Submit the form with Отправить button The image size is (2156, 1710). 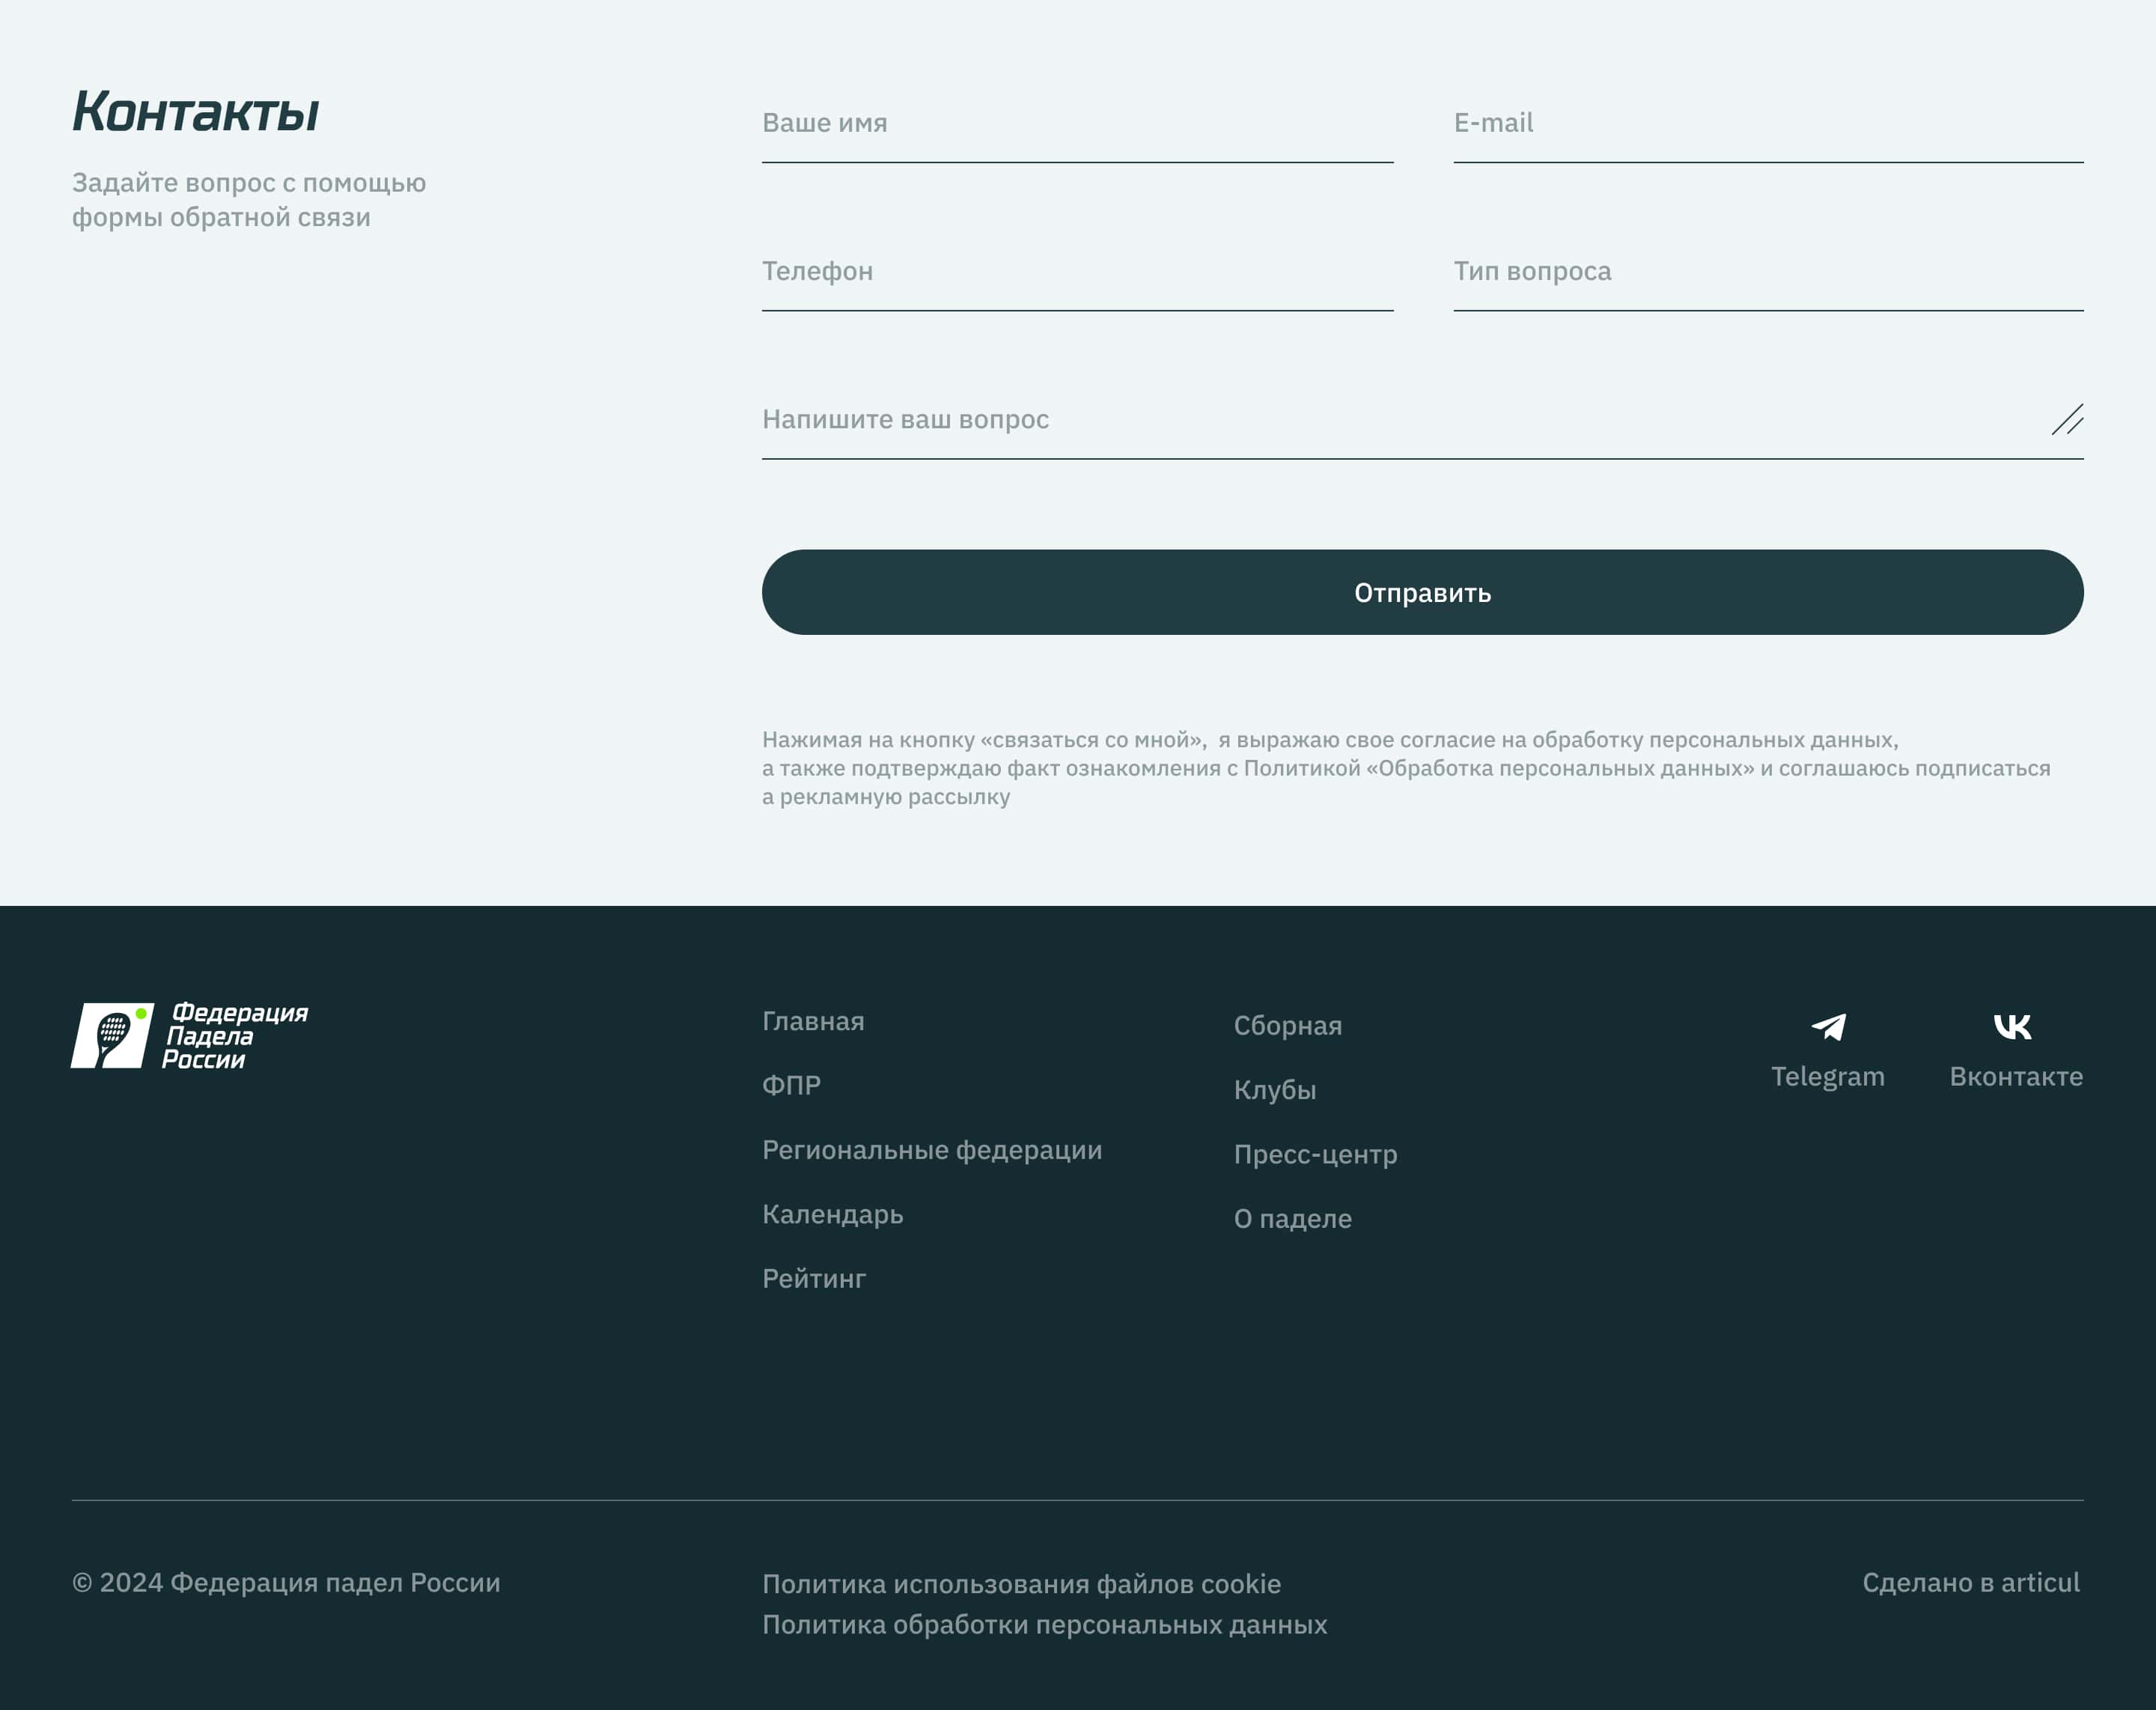point(1422,592)
